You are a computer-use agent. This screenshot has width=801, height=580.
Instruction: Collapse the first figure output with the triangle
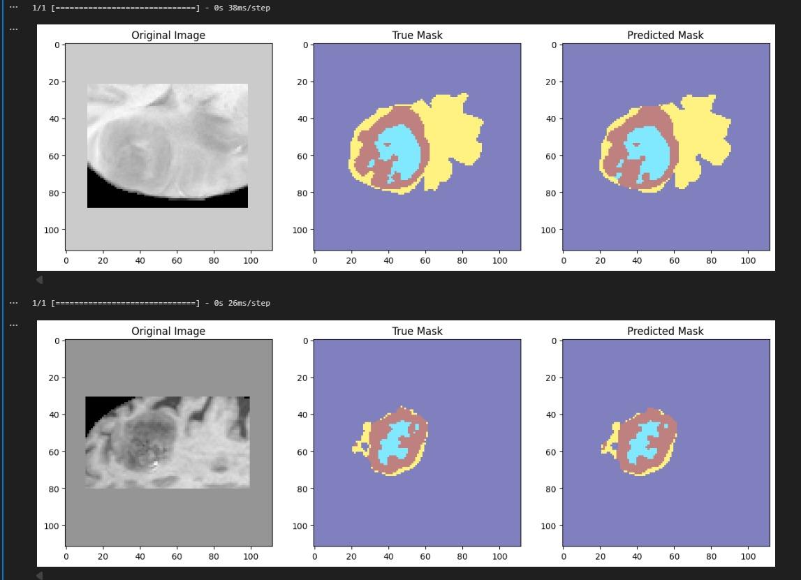40,279
